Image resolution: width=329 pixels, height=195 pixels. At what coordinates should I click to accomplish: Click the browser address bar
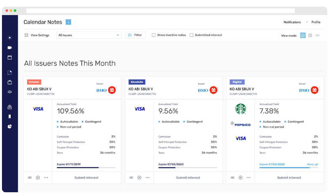[161, 11]
